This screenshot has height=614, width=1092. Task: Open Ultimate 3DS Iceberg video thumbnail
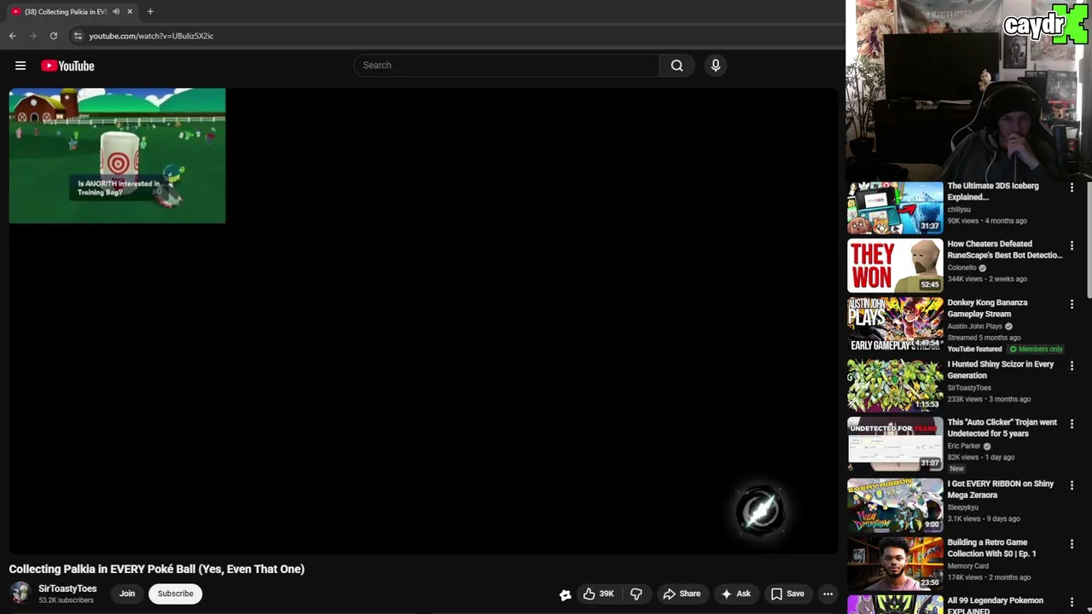(x=895, y=207)
